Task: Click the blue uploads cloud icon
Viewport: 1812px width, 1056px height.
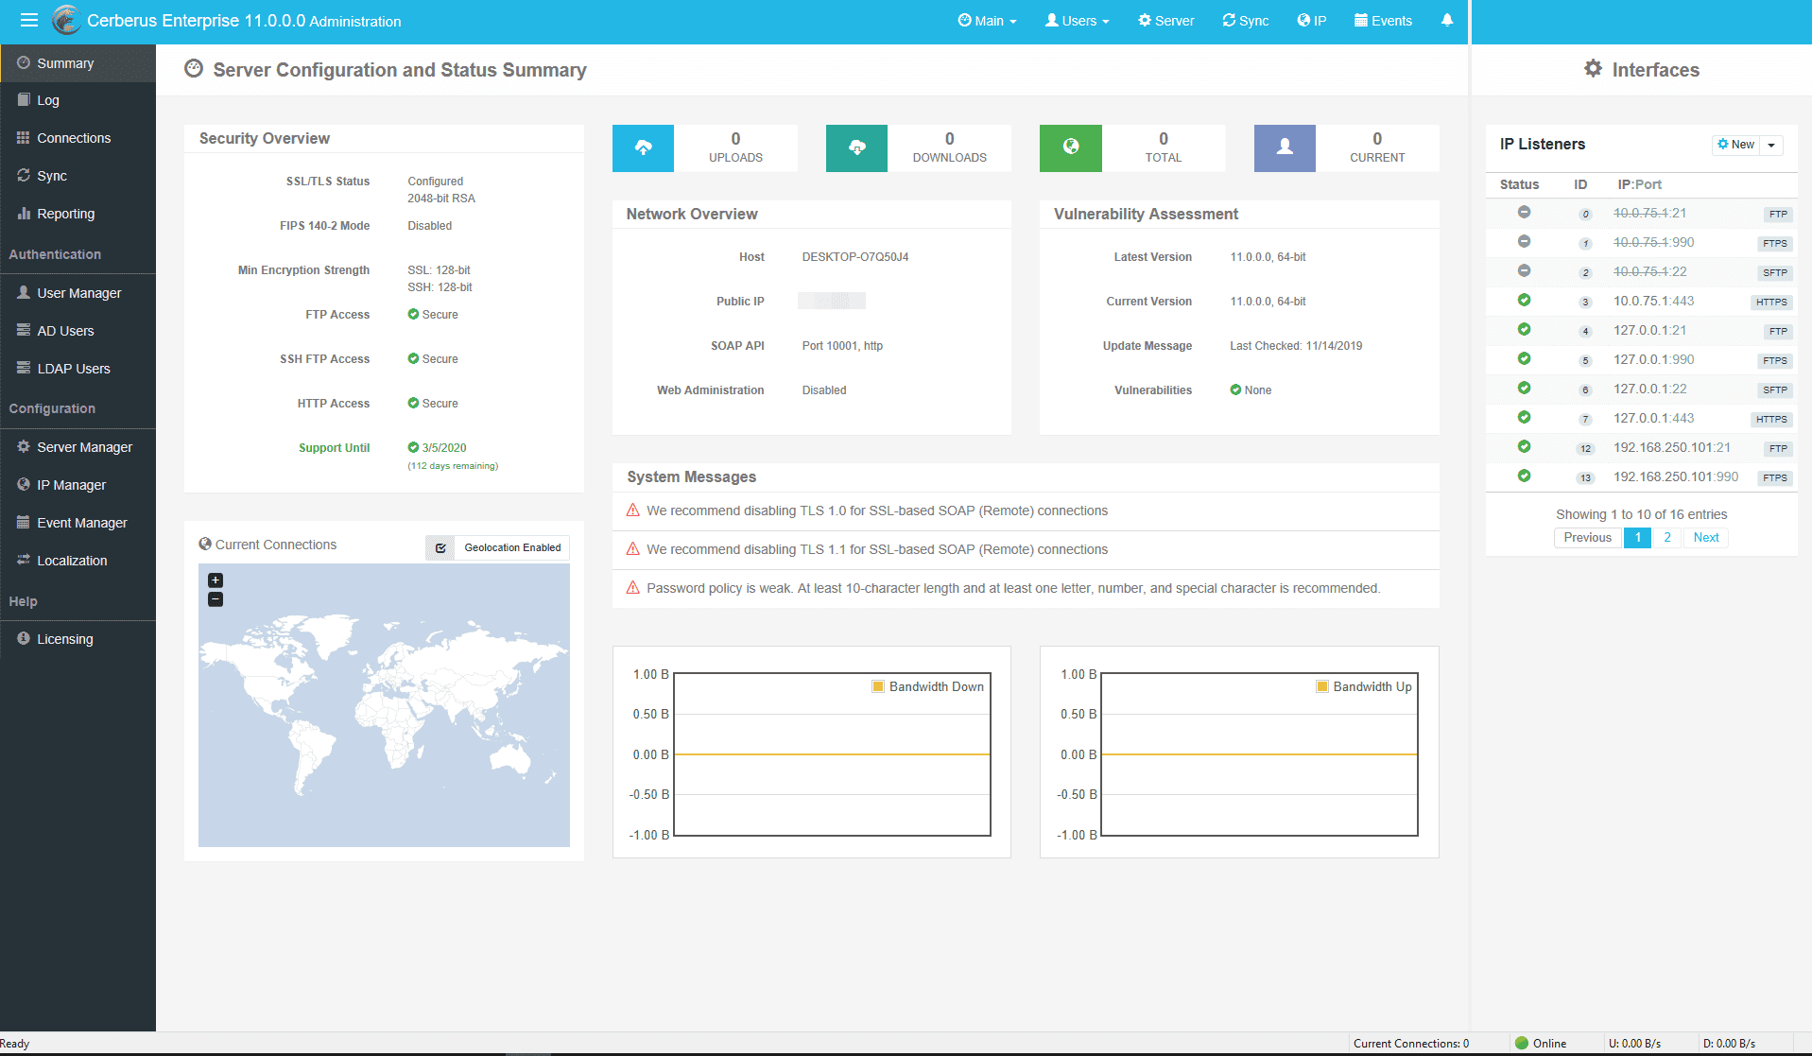Action: (x=643, y=147)
